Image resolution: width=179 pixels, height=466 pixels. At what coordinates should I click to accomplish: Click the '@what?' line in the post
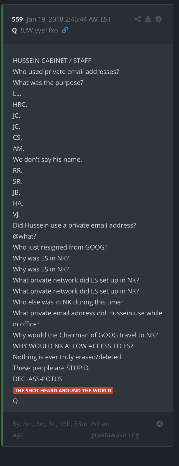pos(25,236)
